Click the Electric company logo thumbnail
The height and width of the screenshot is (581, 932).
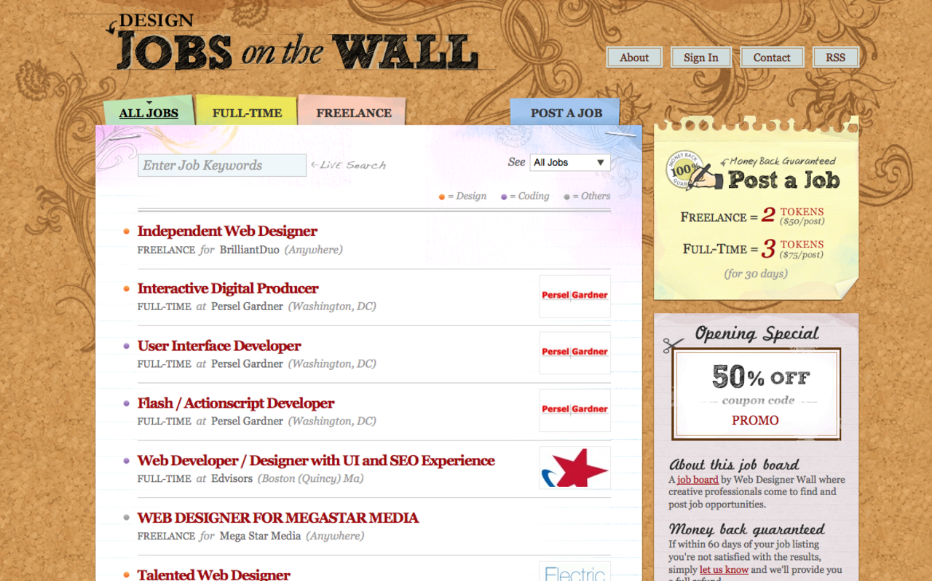point(574,572)
